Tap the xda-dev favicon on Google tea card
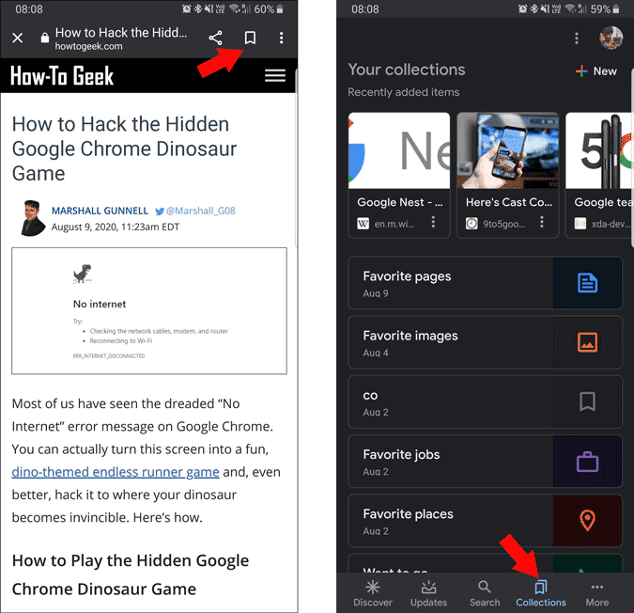The image size is (634, 613). [580, 224]
